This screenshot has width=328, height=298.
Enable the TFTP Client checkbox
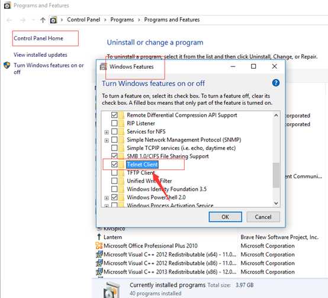[x=114, y=172]
